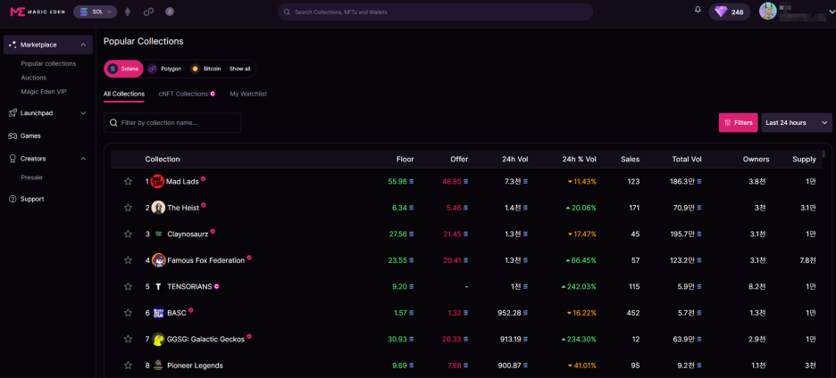Screen dimensions: 836x378
Task: Open the diamond rewards counter showing 248
Action: coord(730,12)
